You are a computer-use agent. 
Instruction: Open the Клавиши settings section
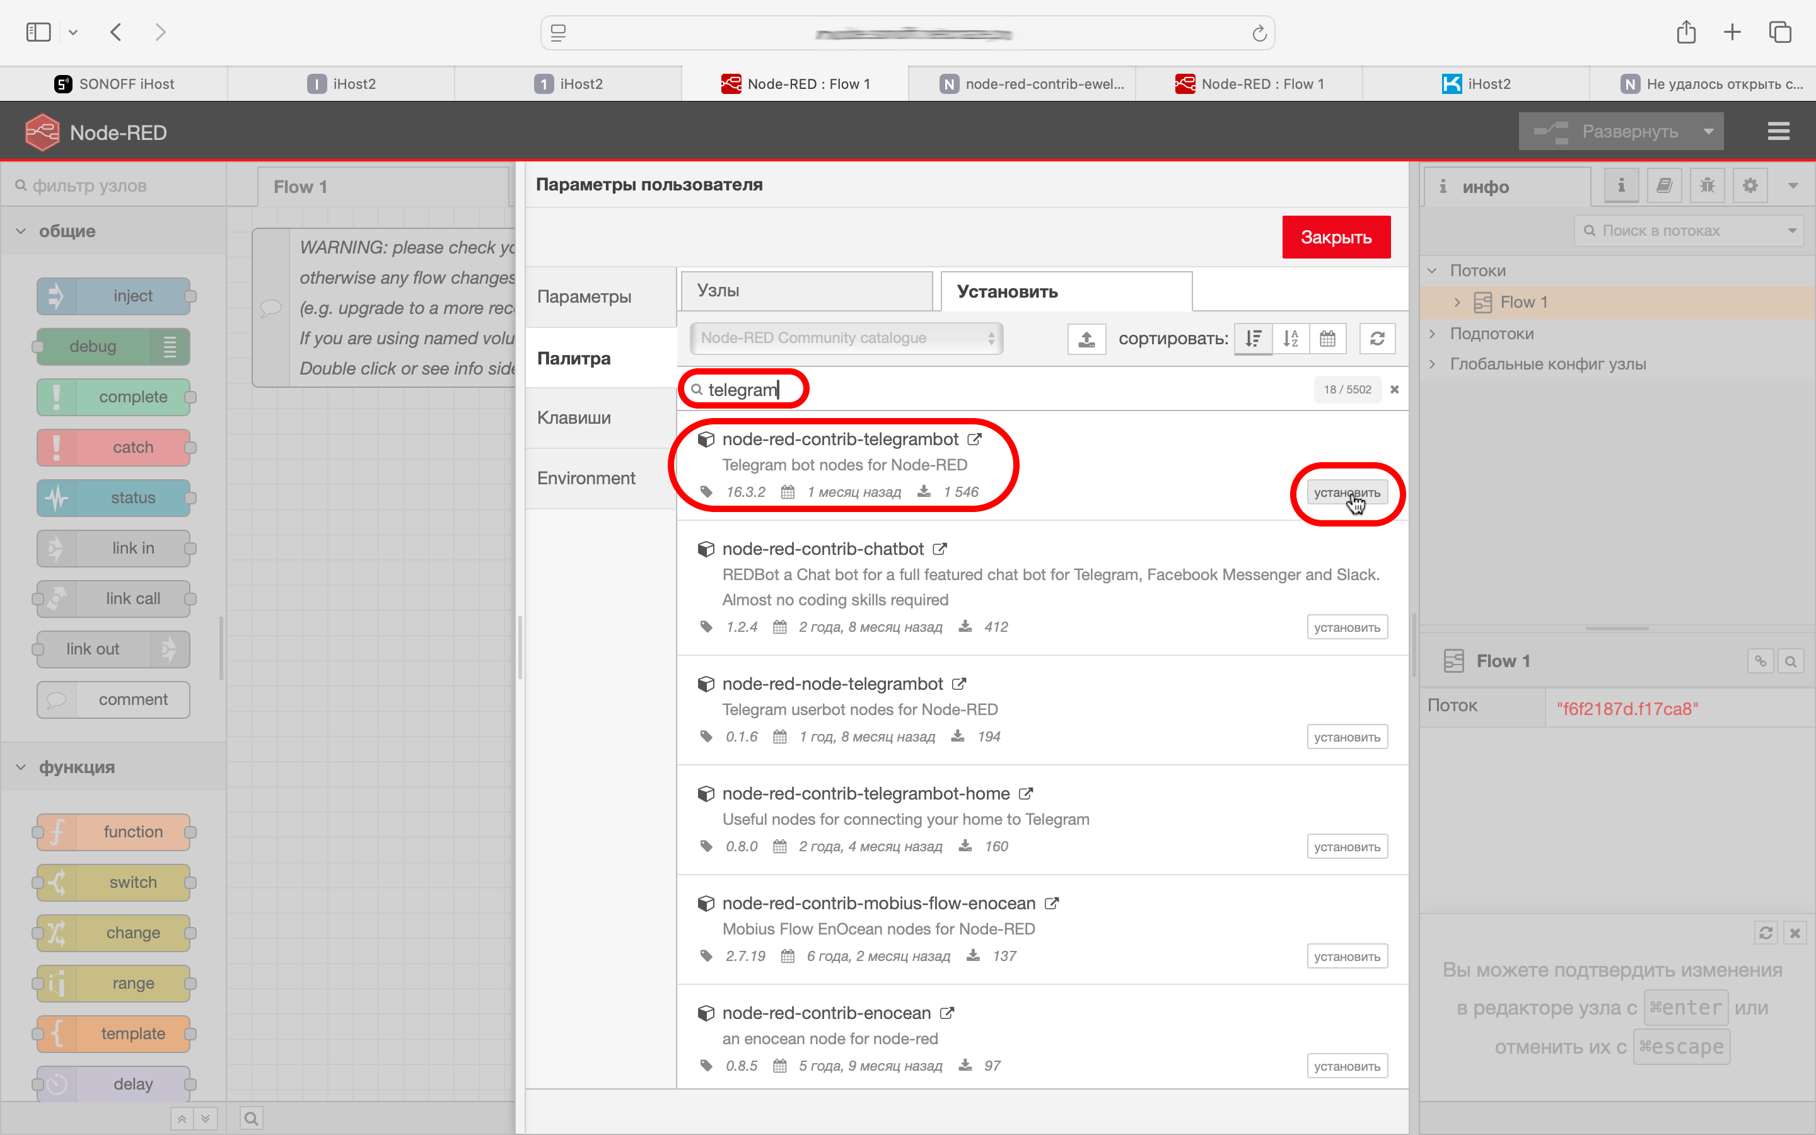tap(574, 418)
